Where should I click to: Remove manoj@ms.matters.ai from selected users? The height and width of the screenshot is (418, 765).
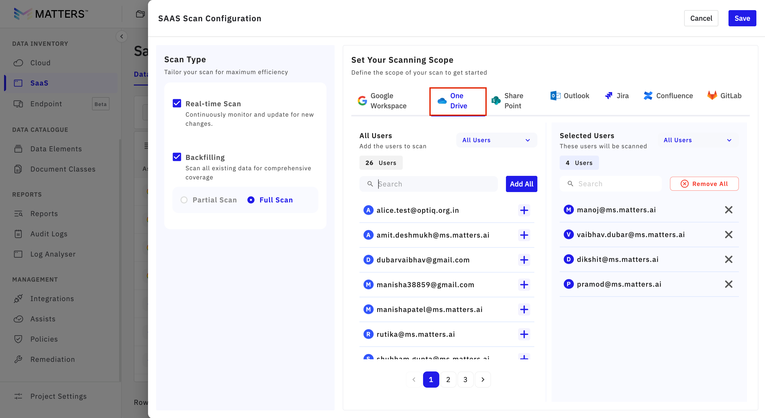coord(728,210)
